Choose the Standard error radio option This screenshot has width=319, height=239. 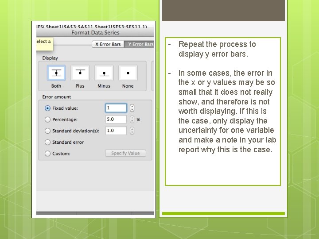click(x=47, y=142)
